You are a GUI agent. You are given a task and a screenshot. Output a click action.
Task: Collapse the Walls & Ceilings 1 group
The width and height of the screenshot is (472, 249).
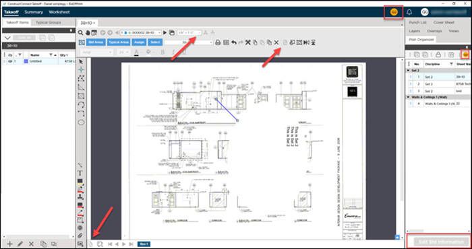pyautogui.click(x=408, y=97)
